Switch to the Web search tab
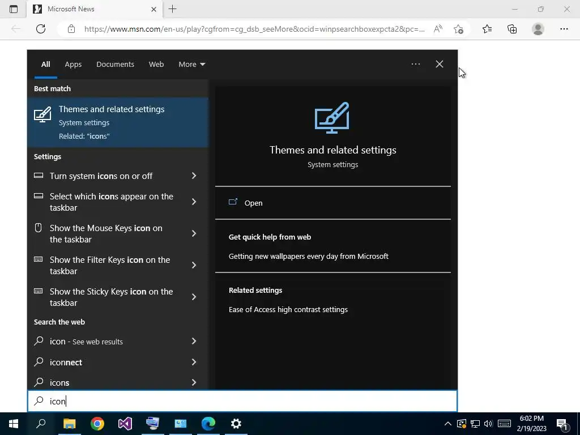580x435 pixels. coord(156,65)
